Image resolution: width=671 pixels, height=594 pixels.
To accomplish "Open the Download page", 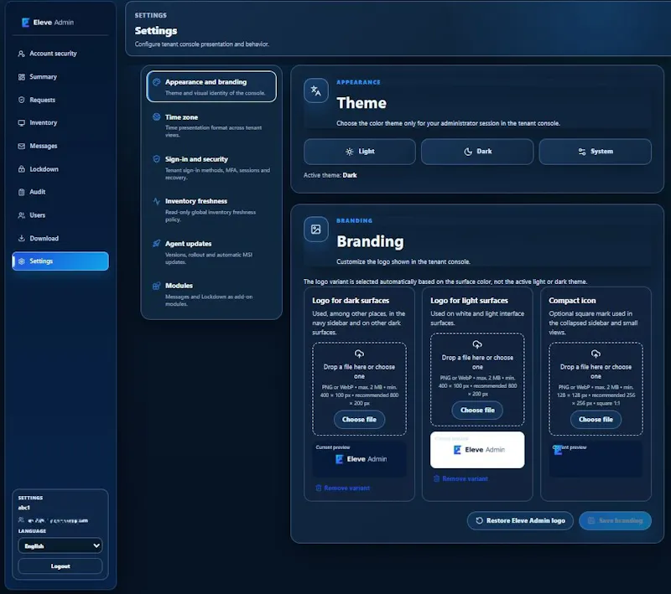I will (60, 238).
